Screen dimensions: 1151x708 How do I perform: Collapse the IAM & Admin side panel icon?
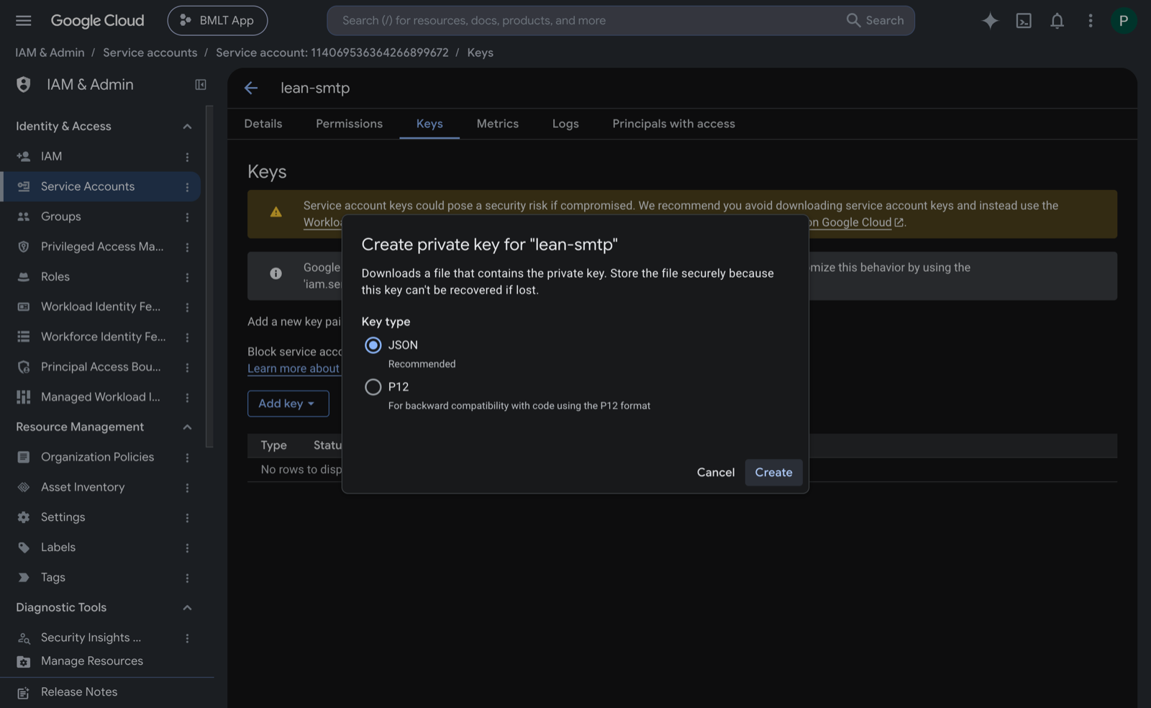(x=201, y=85)
